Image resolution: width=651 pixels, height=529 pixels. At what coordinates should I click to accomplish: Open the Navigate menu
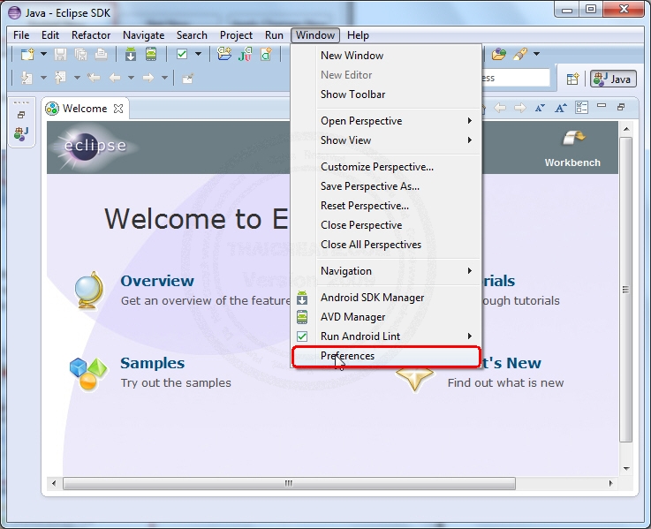(x=144, y=35)
